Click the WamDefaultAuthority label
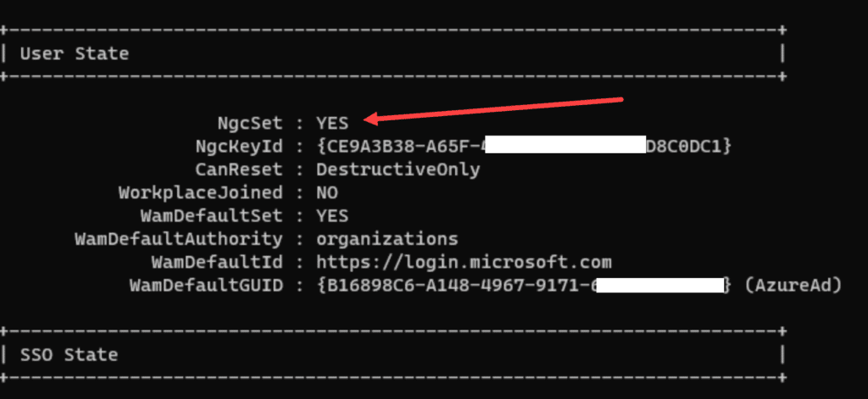 pyautogui.click(x=179, y=239)
